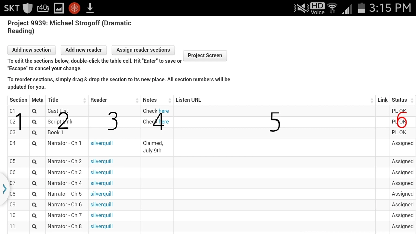The image size is (416, 234).
Task: Open the magnifier icon on Script Link row
Action: pyautogui.click(x=34, y=122)
